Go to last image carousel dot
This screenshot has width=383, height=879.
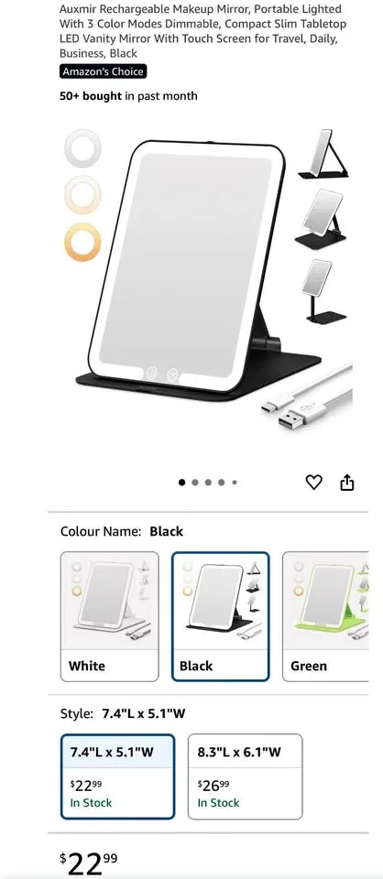[x=235, y=483]
